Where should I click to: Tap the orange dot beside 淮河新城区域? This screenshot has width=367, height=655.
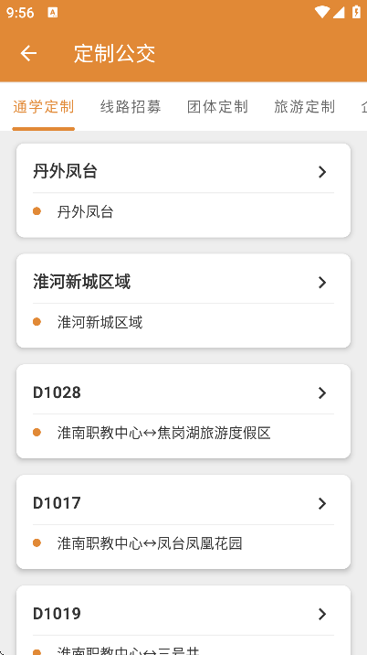coord(37,322)
